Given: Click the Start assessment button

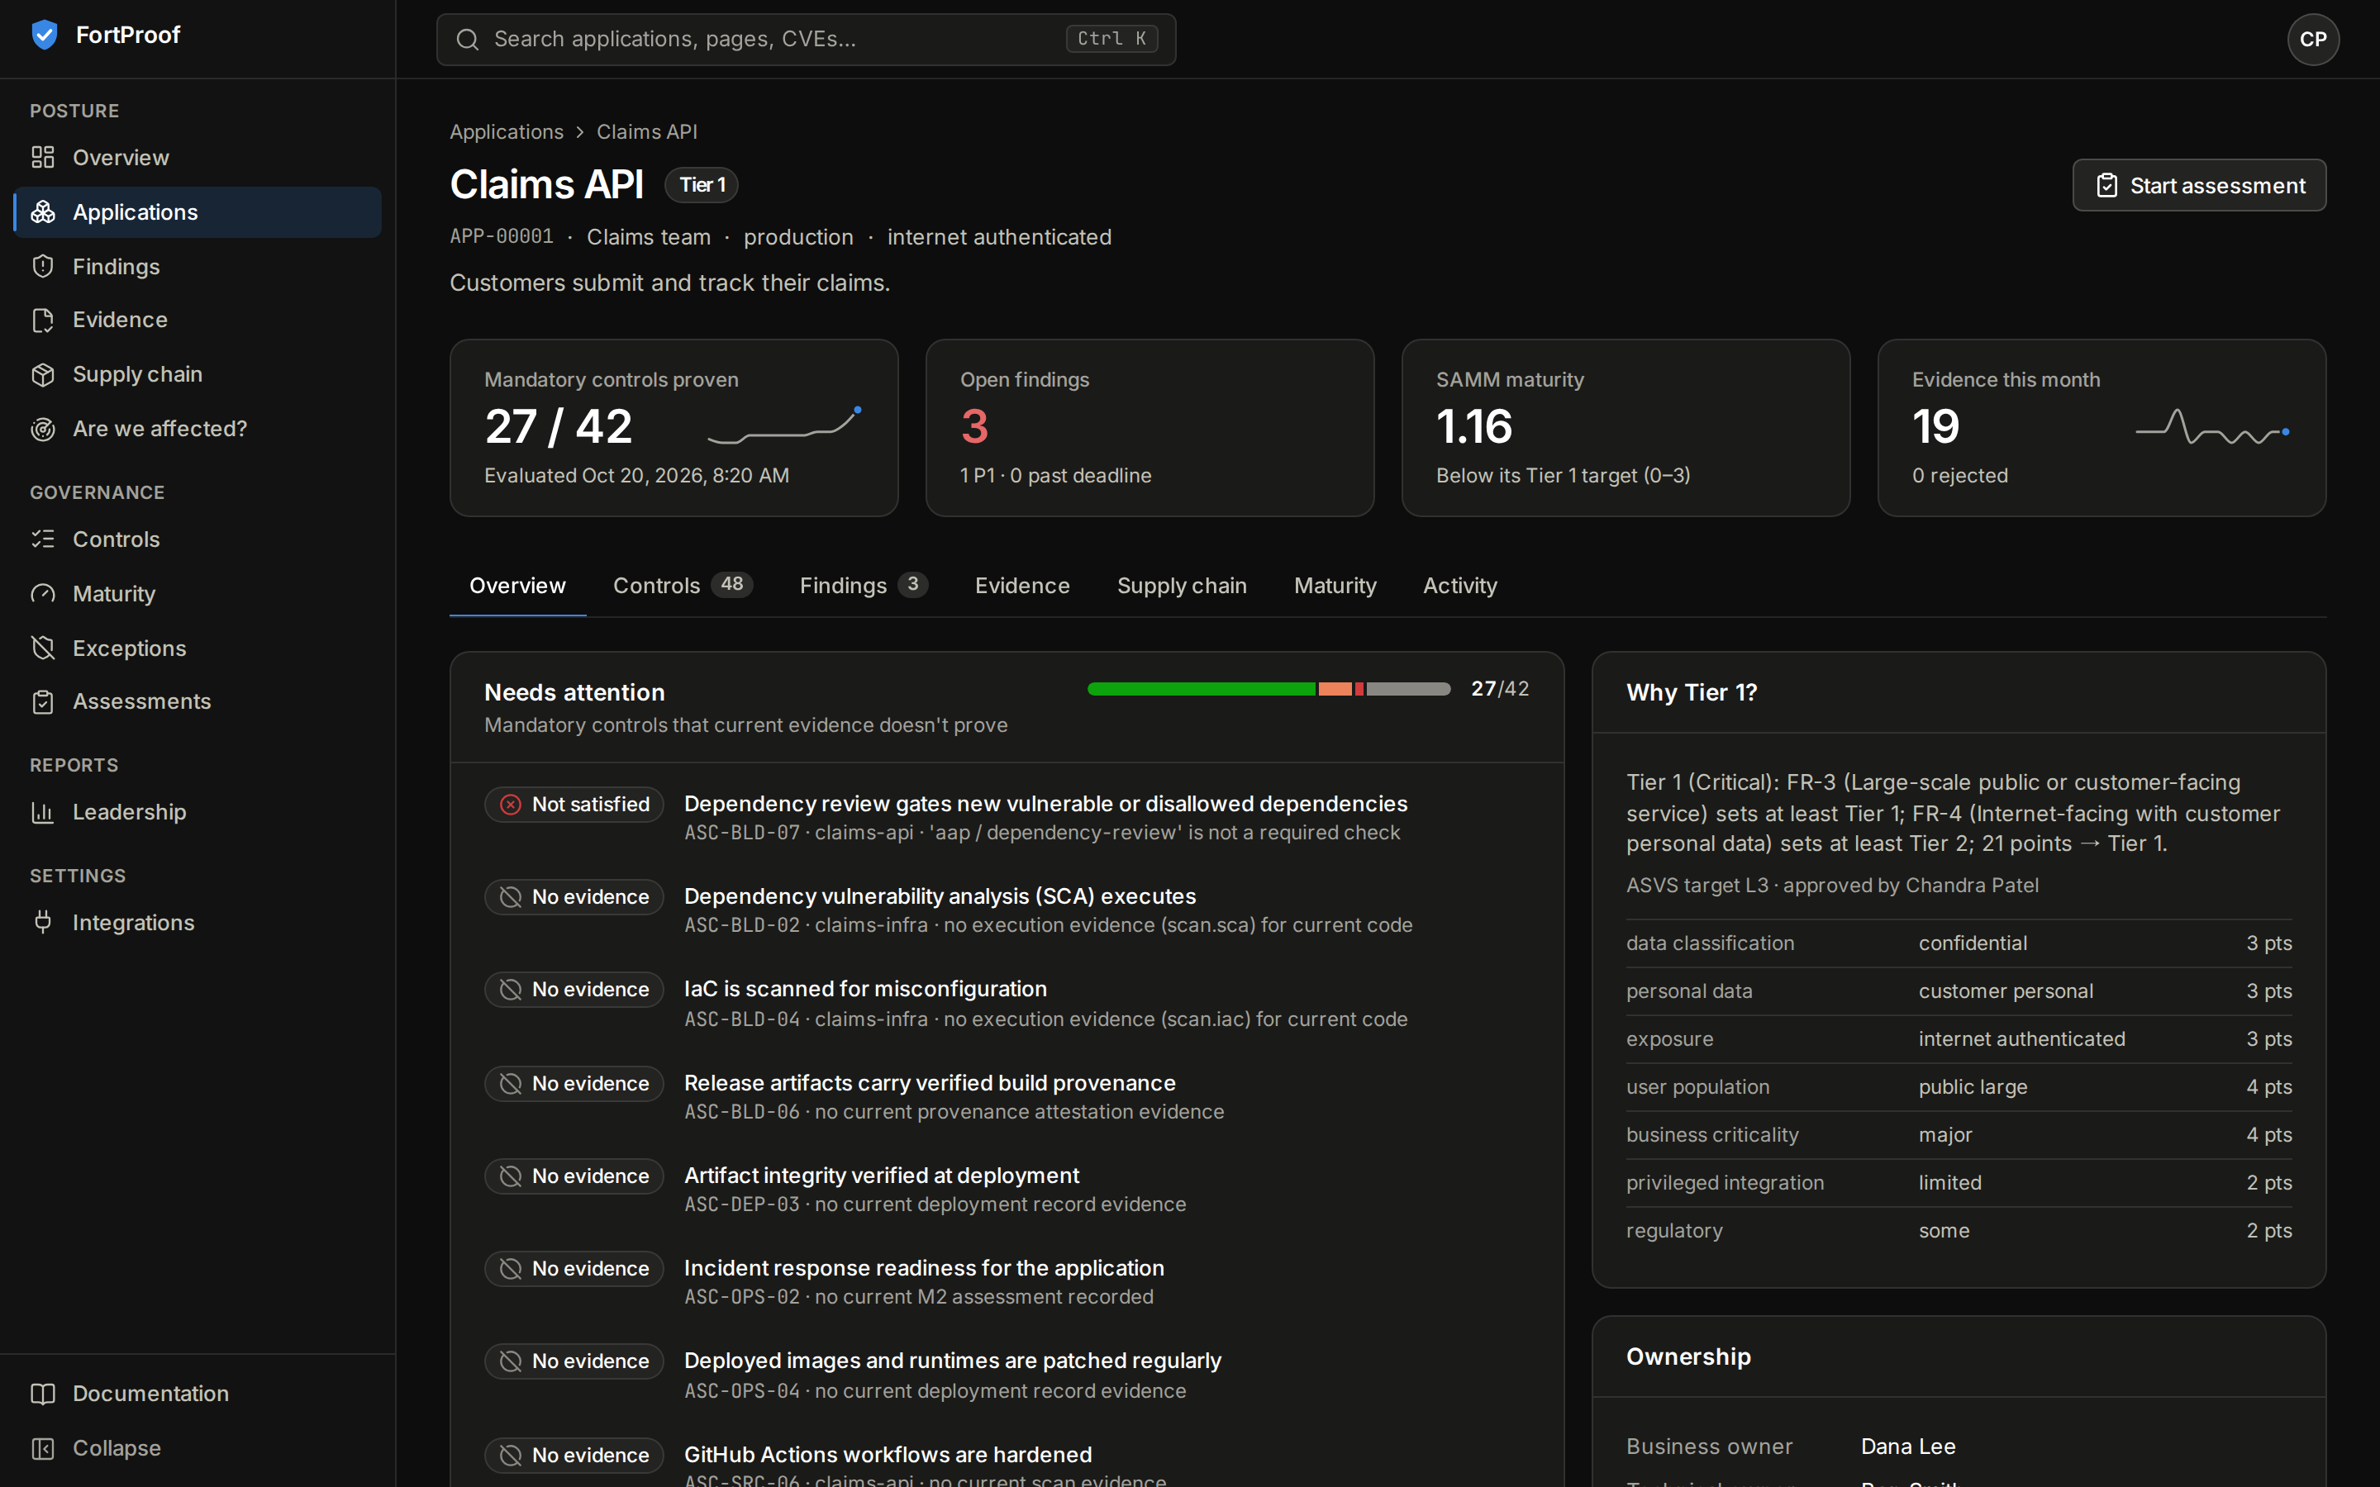Looking at the screenshot, I should pyautogui.click(x=2199, y=186).
